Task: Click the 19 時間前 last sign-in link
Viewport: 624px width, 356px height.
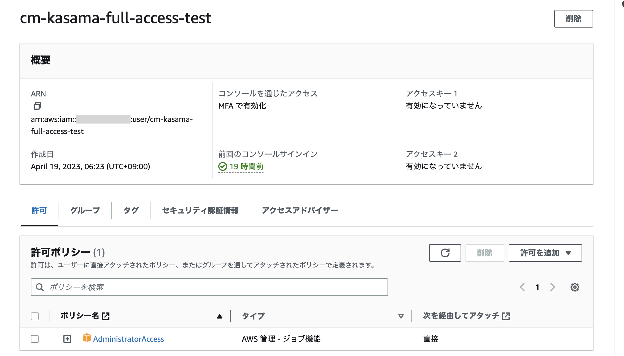Action: point(246,166)
